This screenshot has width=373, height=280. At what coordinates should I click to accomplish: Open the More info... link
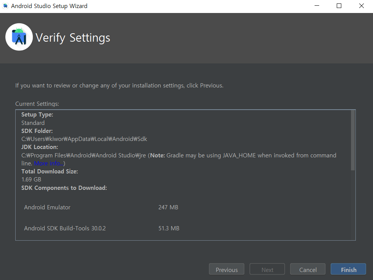pyautogui.click(x=49, y=163)
